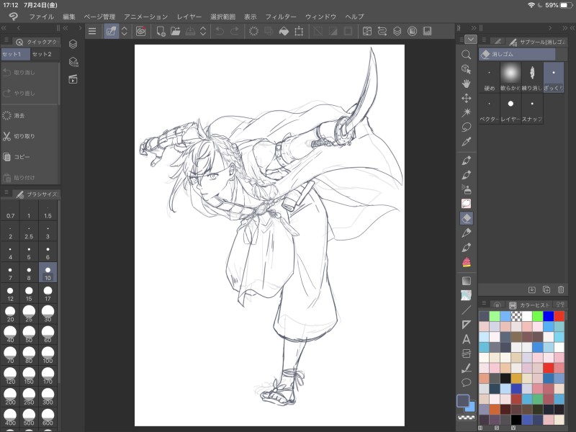Screen dimensions: 576x432
Task: Open the Quick Access panel menu
Action: [x=6, y=41]
